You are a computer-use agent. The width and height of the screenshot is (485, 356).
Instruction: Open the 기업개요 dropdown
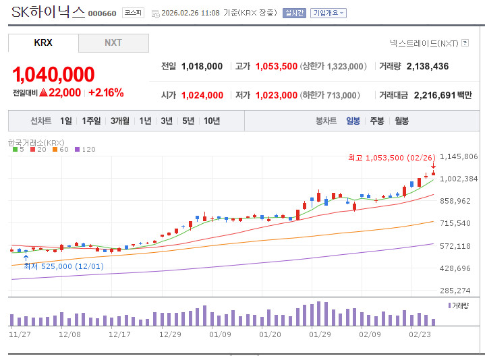[328, 13]
